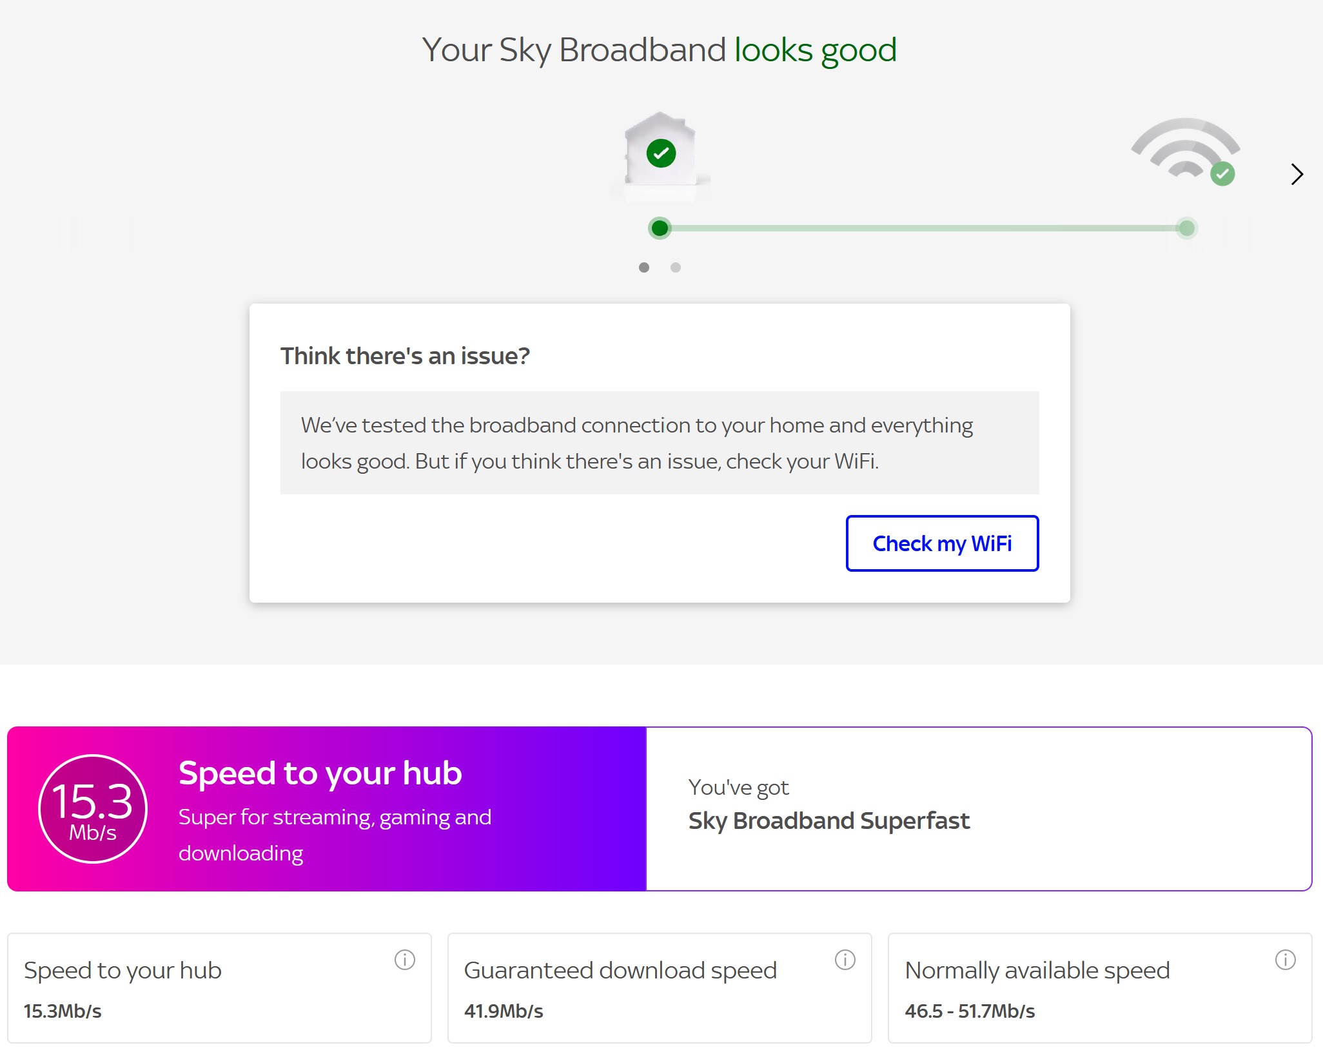
Task: Advance carousel with the right arrow
Action: (1297, 174)
